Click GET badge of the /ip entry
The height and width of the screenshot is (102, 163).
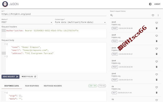pos(114,93)
